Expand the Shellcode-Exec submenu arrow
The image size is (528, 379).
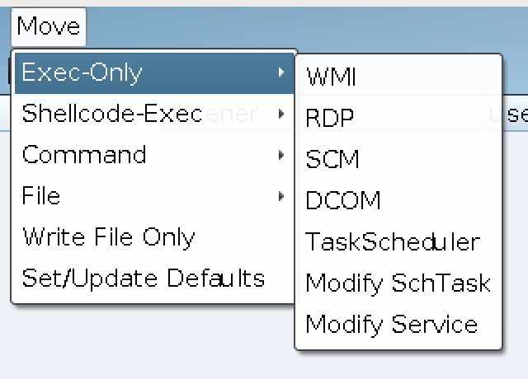point(281,114)
